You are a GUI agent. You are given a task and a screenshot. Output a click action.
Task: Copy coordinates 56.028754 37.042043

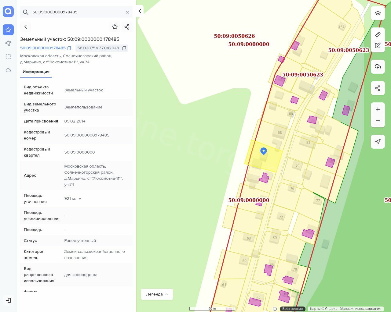tap(124, 48)
